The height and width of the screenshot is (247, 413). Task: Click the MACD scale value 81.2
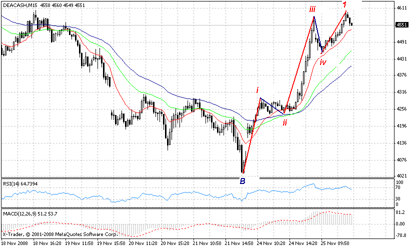pyautogui.click(x=400, y=212)
